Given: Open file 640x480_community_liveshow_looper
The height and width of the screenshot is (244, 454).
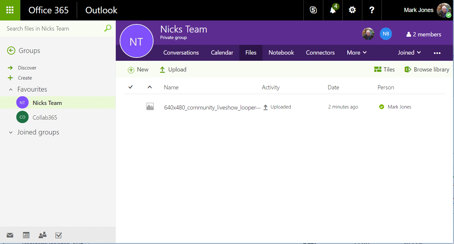Looking at the screenshot, I should coord(212,107).
